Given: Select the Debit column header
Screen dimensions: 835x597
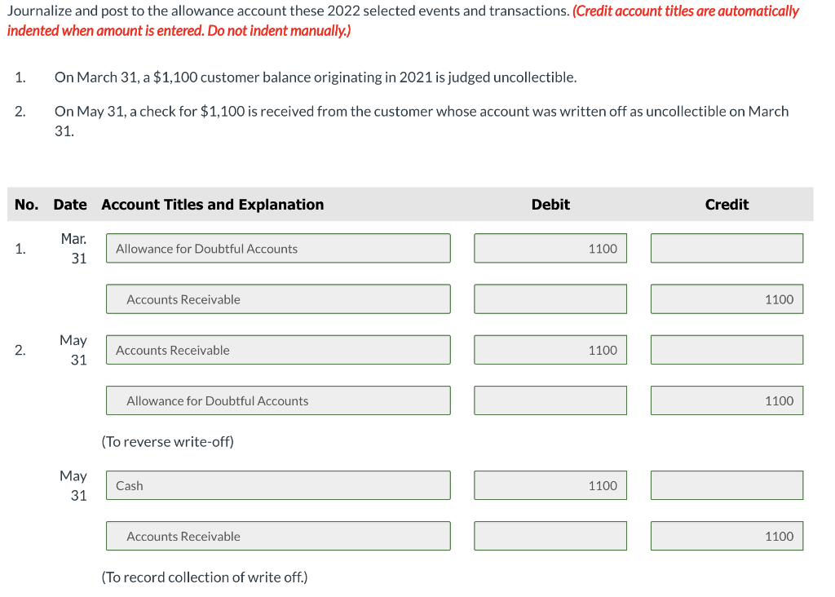Looking at the screenshot, I should pyautogui.click(x=550, y=205).
